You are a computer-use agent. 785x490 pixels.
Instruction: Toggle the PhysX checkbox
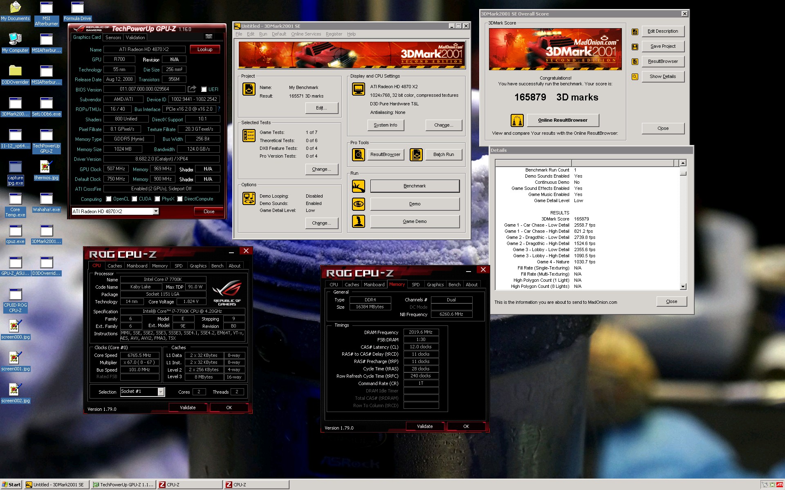click(157, 199)
